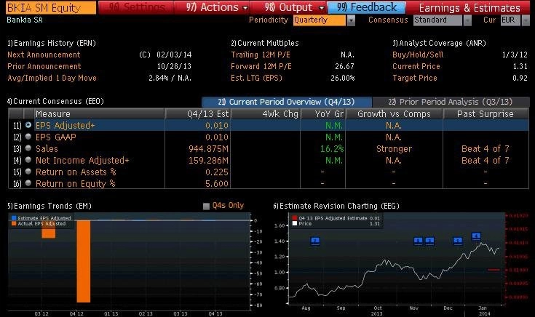Toggle the Q4s Only checkbox
The image size is (535, 317).
coord(206,206)
